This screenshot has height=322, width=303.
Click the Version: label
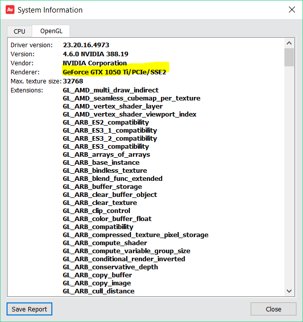[23, 54]
